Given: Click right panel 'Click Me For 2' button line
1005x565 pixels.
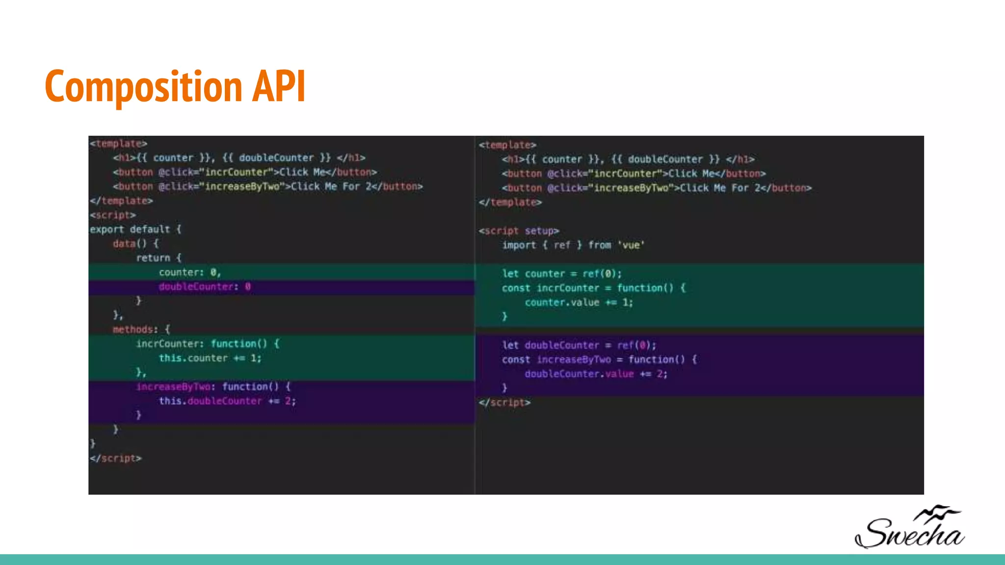Looking at the screenshot, I should (657, 188).
